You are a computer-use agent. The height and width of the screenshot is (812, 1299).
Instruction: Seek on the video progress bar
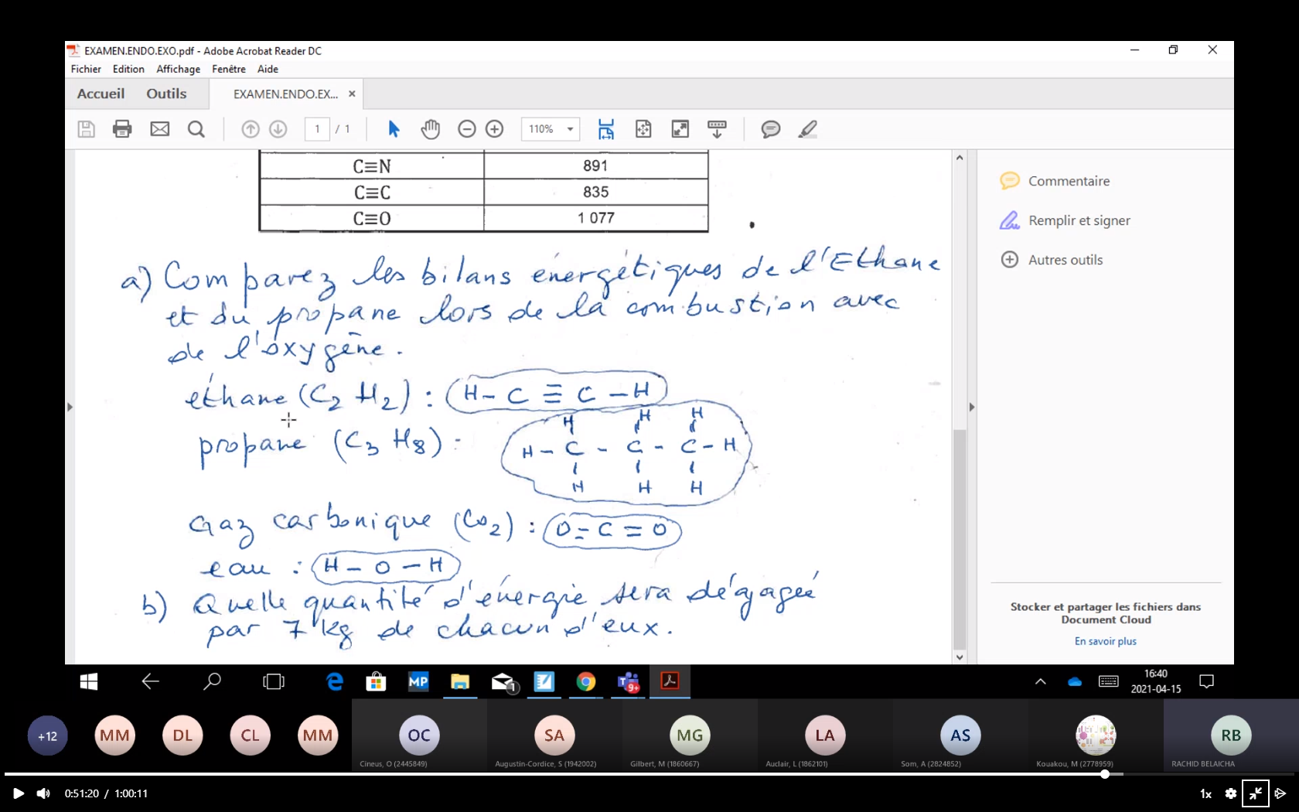(649, 774)
